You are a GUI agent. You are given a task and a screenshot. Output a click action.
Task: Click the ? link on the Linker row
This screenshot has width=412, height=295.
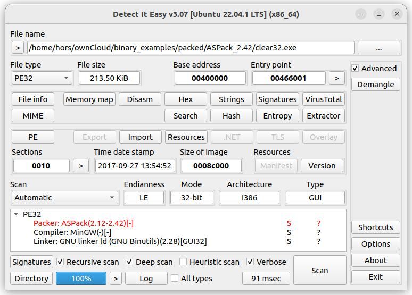click(x=319, y=241)
